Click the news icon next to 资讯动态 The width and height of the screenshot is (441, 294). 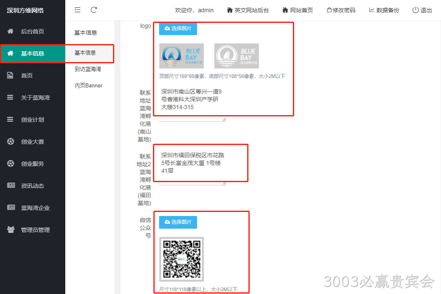[x=11, y=185]
